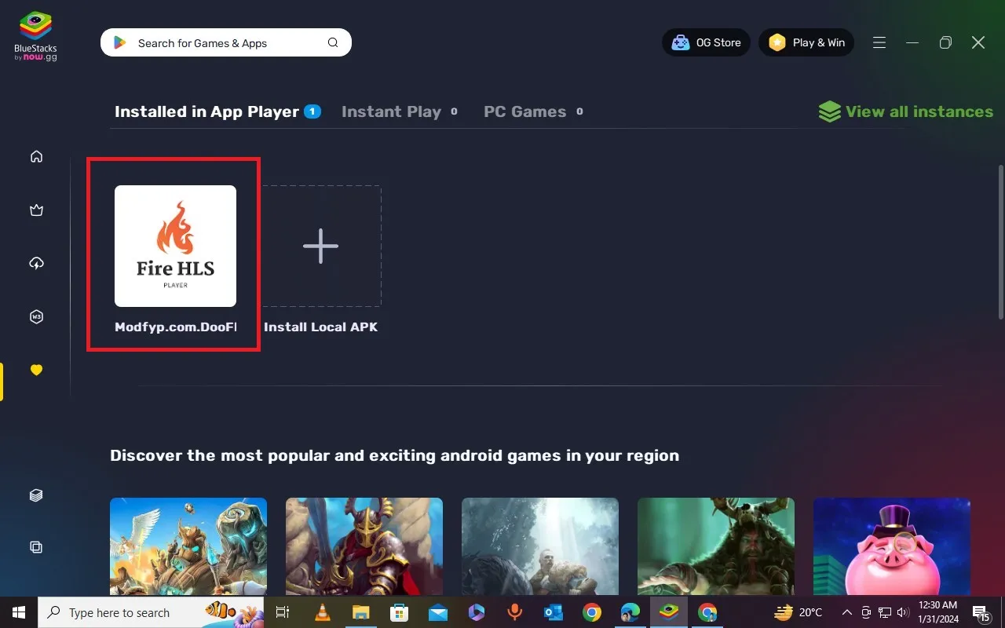Open Task View in the taskbar

283,612
